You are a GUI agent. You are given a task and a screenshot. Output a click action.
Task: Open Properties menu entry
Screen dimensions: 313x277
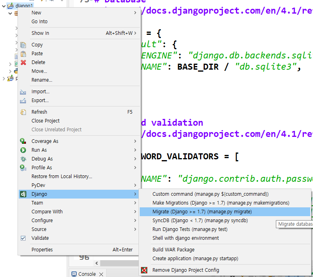(x=78, y=250)
